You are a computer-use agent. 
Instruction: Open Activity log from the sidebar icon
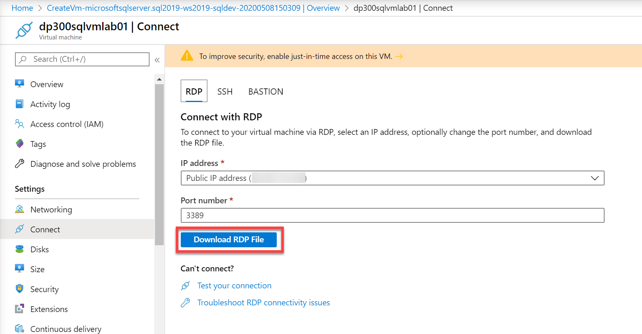19,104
